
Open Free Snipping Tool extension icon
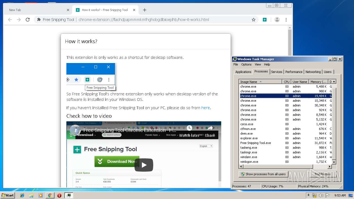(x=265, y=20)
